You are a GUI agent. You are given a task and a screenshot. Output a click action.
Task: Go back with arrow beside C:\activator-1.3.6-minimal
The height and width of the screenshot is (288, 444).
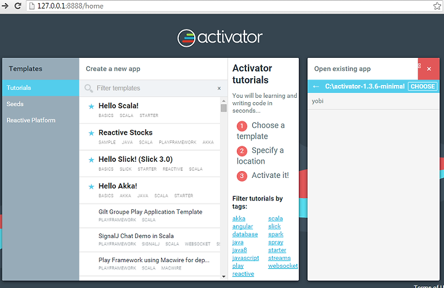point(316,87)
